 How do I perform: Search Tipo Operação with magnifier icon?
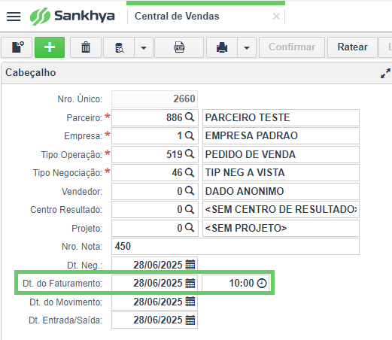tap(190, 153)
